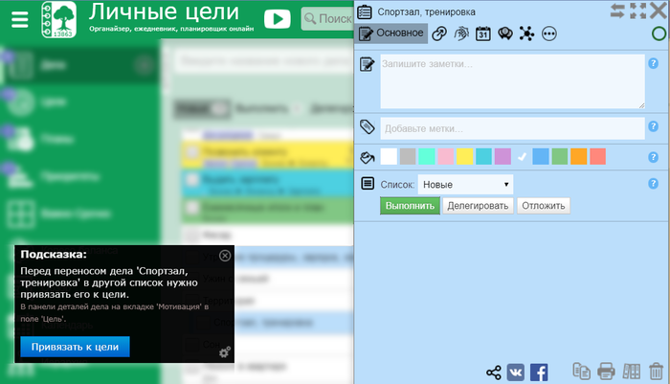The width and height of the screenshot is (670, 384).
Task: Select the blue color swatch
Action: coord(541,156)
